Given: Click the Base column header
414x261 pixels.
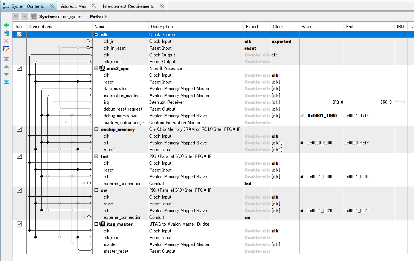Looking at the screenshot, I should (306, 27).
